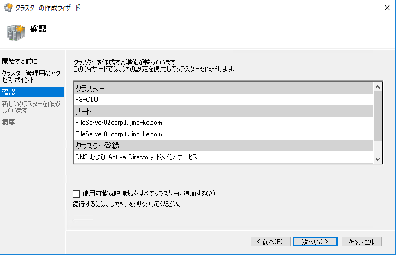
Task: Select FileServer01.corp.fujino-ke.com node row
Action: tap(224, 134)
